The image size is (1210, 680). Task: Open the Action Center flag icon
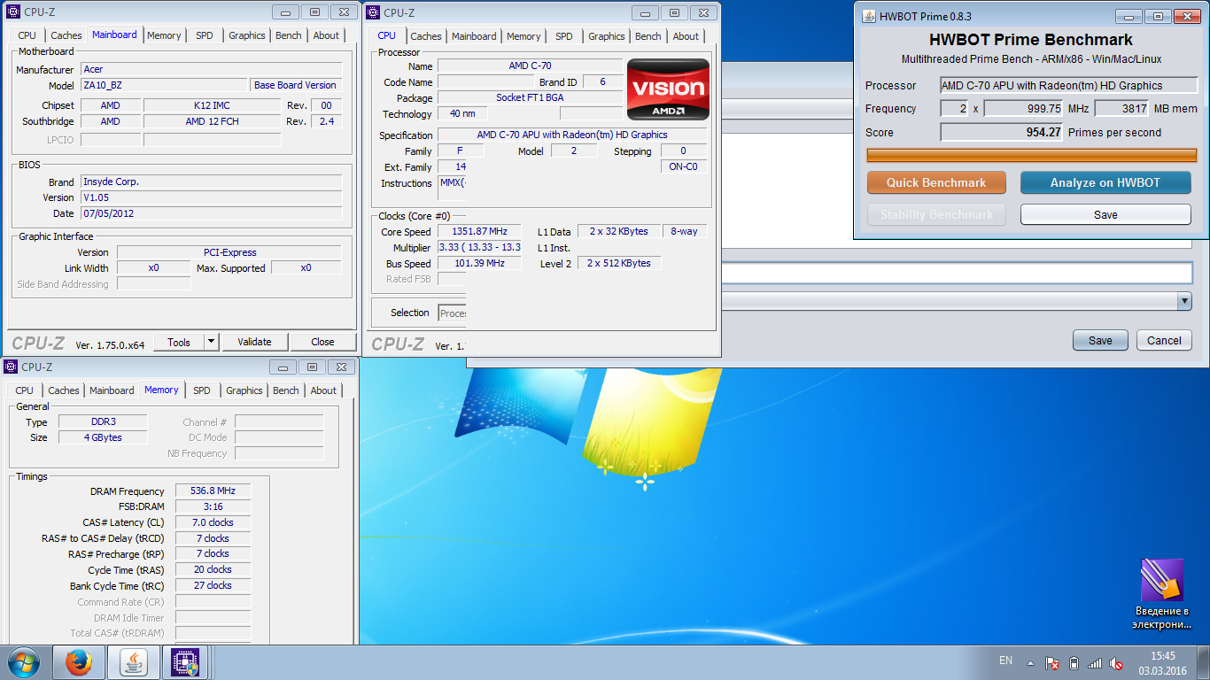coord(1052,662)
